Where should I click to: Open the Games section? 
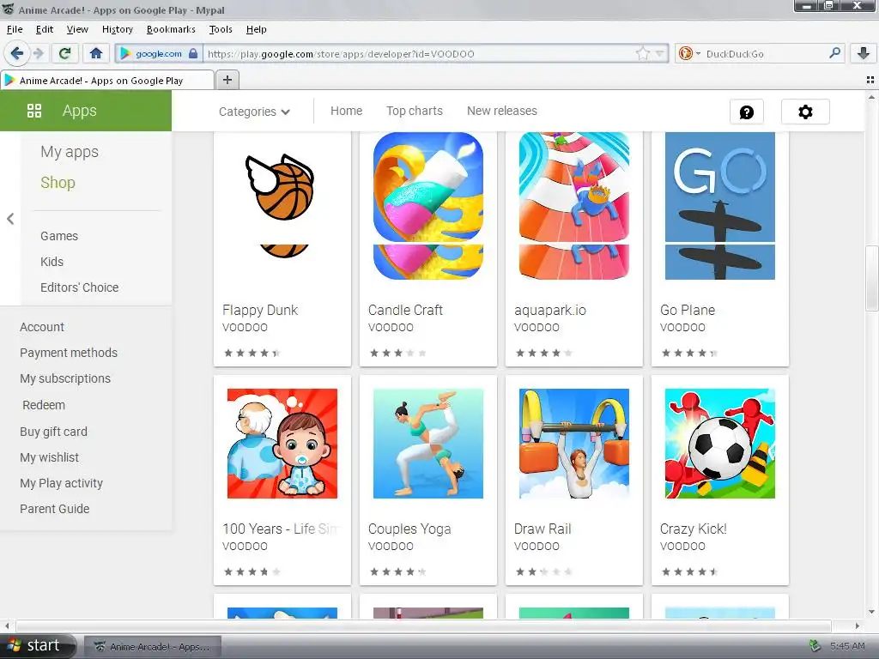59,236
